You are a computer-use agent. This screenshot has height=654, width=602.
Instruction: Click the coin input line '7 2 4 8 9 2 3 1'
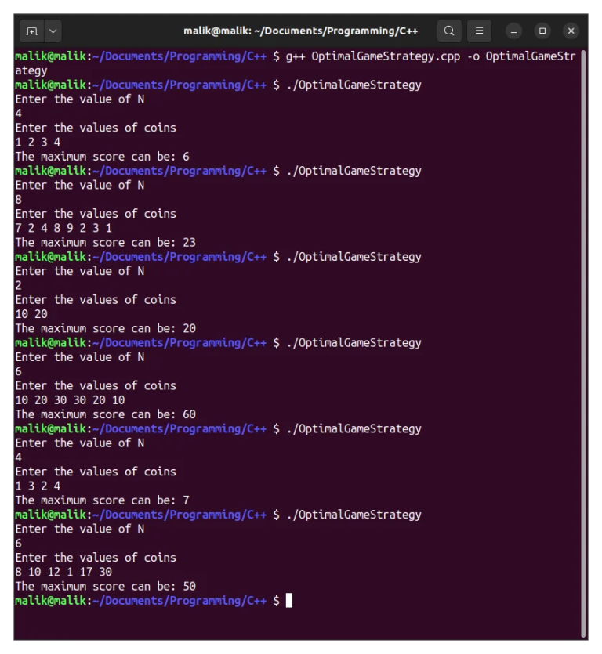click(x=63, y=228)
